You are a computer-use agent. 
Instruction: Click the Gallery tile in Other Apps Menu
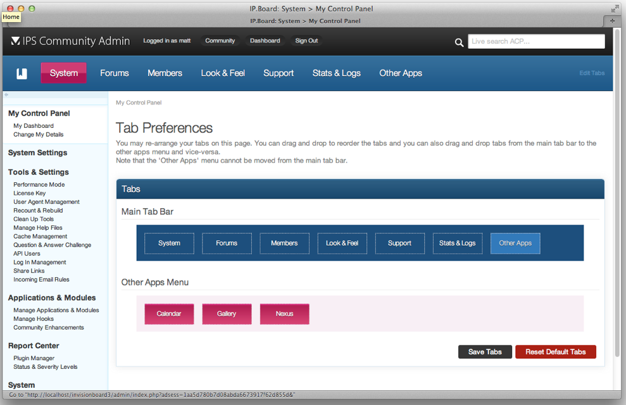pyautogui.click(x=227, y=314)
